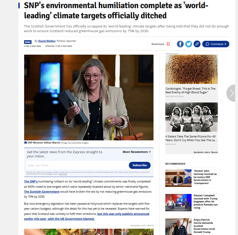
Task: Click the camera icon beside photo caption
Action: 25,143
